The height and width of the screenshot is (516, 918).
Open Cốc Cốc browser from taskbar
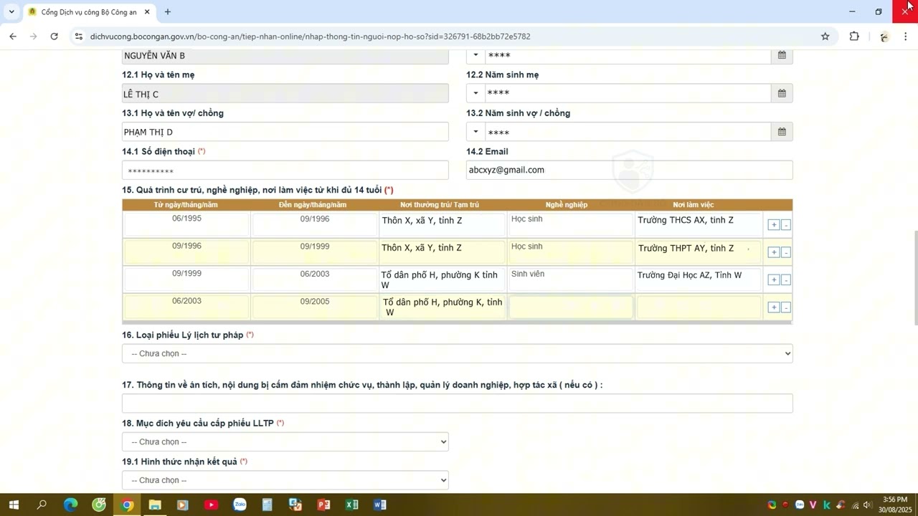point(99,505)
